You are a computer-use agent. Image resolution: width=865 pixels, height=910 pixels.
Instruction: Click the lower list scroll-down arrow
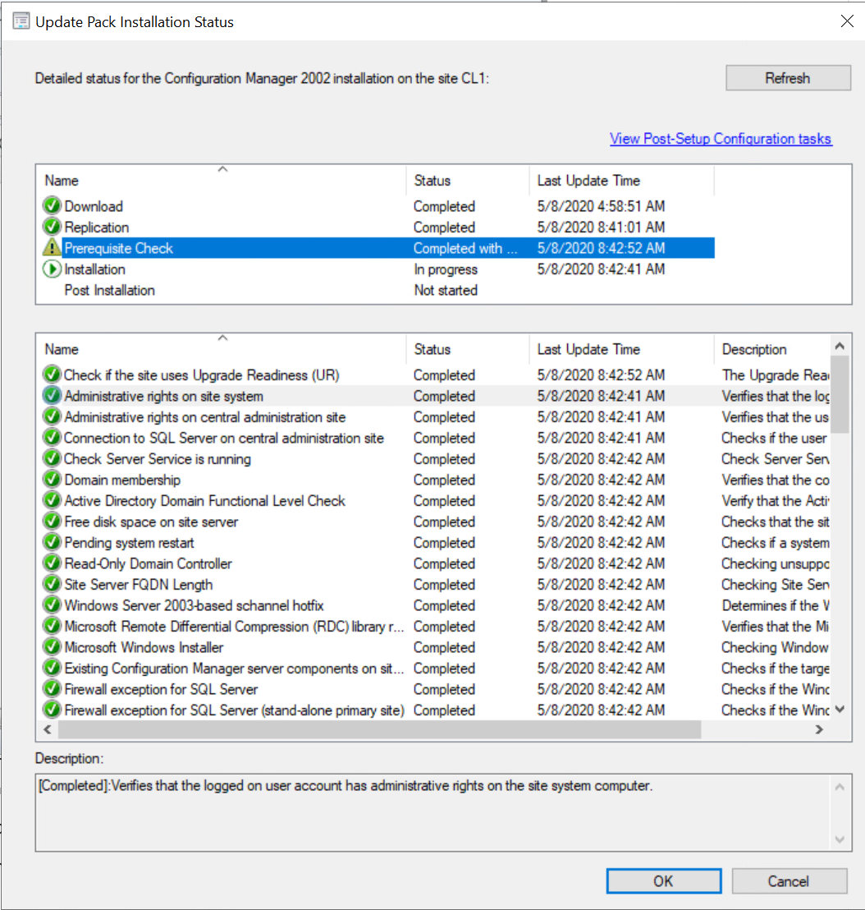click(x=840, y=710)
